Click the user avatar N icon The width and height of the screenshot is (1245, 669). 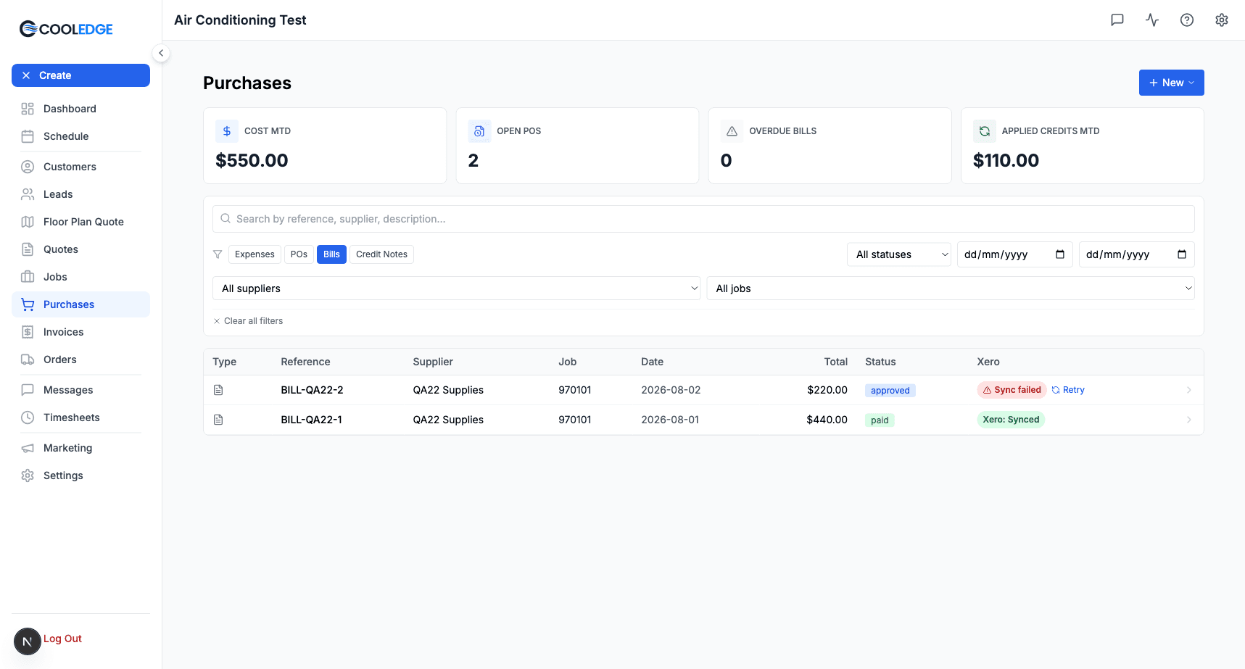pos(28,641)
